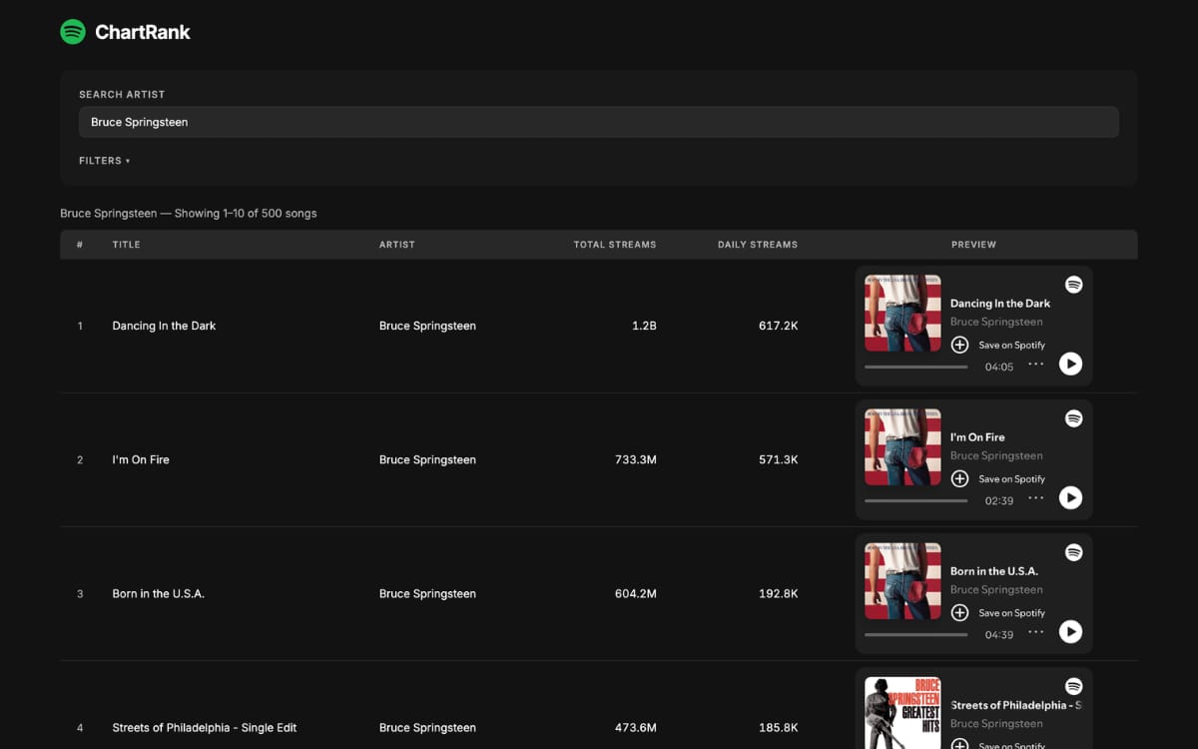
Task: Click the 617.2K daily streams value
Action: click(778, 326)
